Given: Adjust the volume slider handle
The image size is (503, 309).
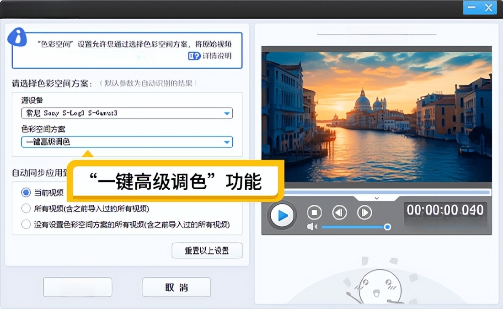Looking at the screenshot, I should point(387,227).
